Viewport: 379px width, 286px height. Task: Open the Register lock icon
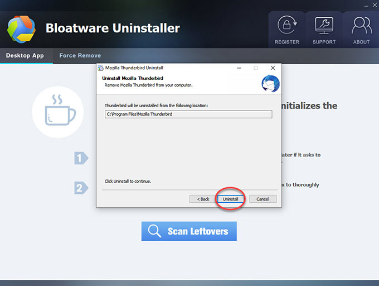click(287, 25)
